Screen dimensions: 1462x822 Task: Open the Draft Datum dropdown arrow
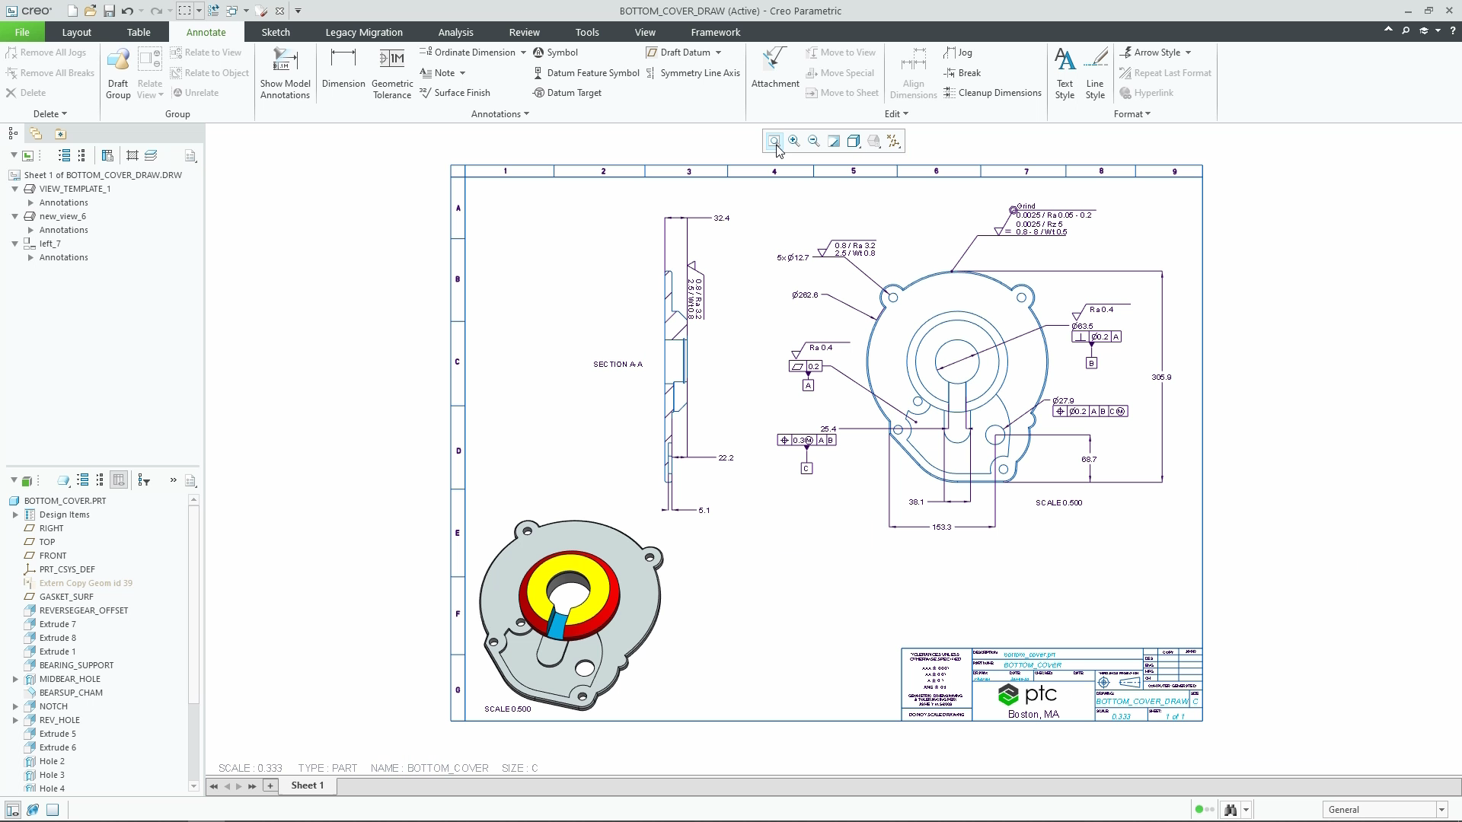pos(718,53)
